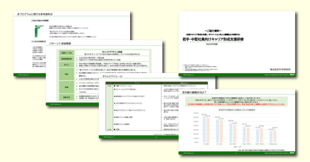
Task: Click the PHP logo below the bar chart
Action: coord(292,153)
